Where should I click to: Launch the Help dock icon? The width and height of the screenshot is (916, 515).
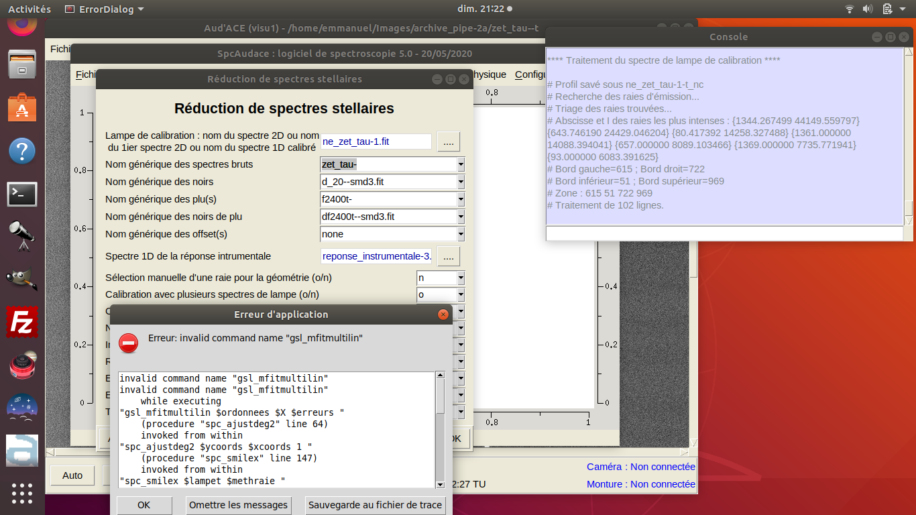(x=22, y=151)
